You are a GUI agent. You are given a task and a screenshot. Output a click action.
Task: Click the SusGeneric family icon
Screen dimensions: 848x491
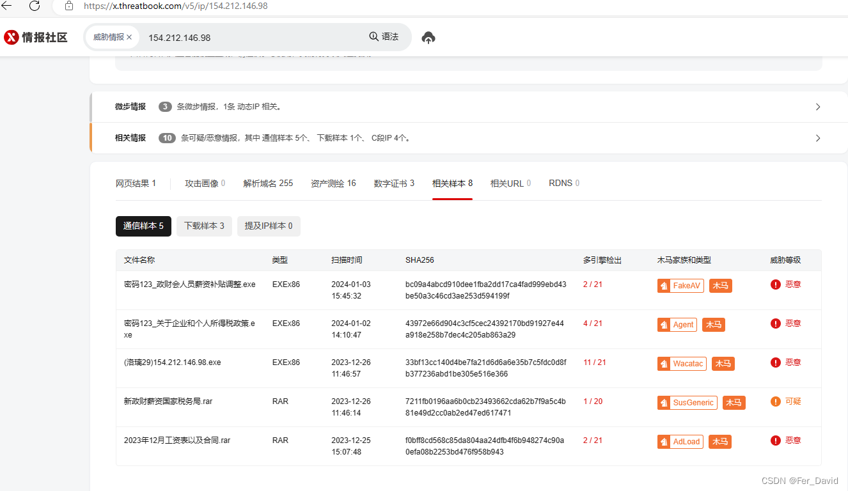click(664, 403)
